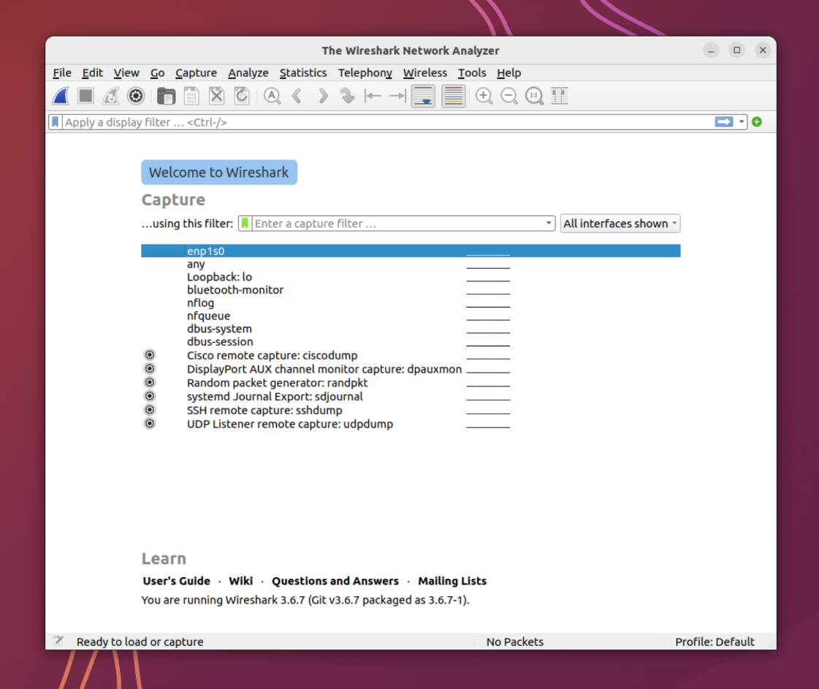This screenshot has height=689, width=819.
Task: Select the nflog interface
Action: 411,303
